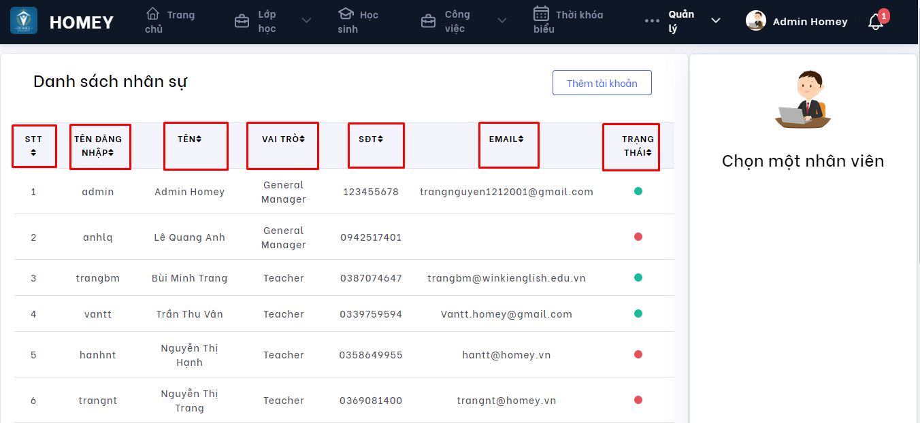Expand the Công việc dropdown menu

[x=502, y=21]
